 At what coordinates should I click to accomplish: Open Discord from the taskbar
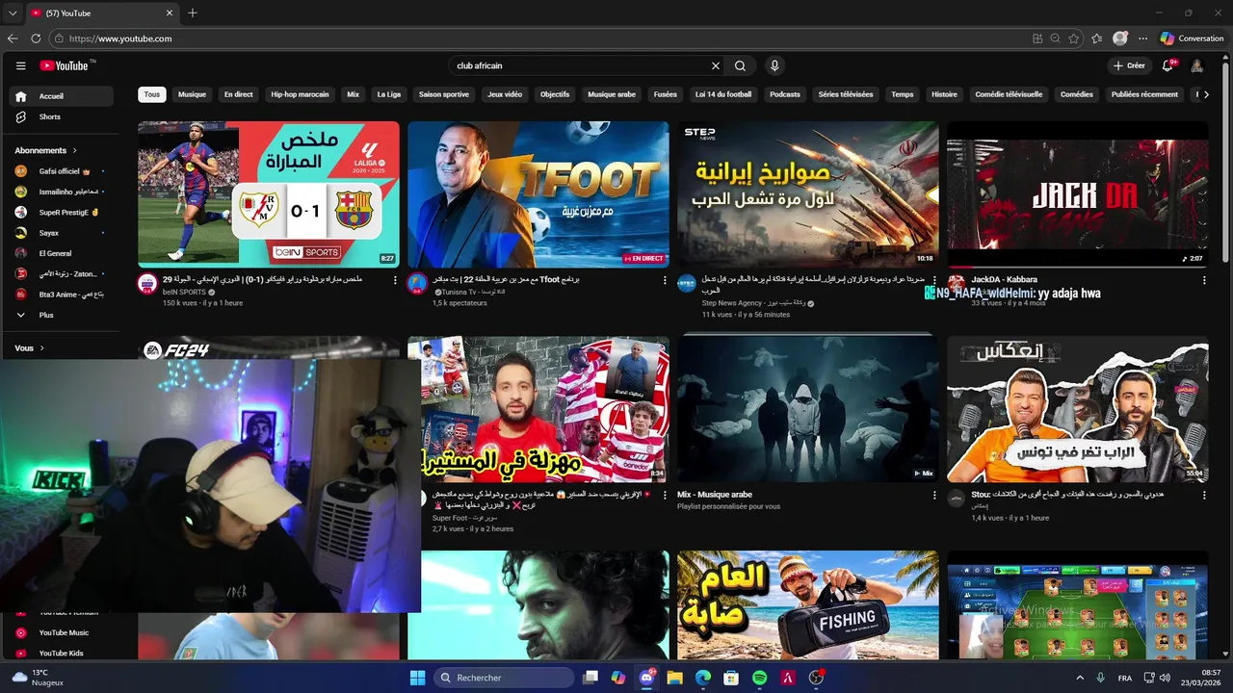645,678
